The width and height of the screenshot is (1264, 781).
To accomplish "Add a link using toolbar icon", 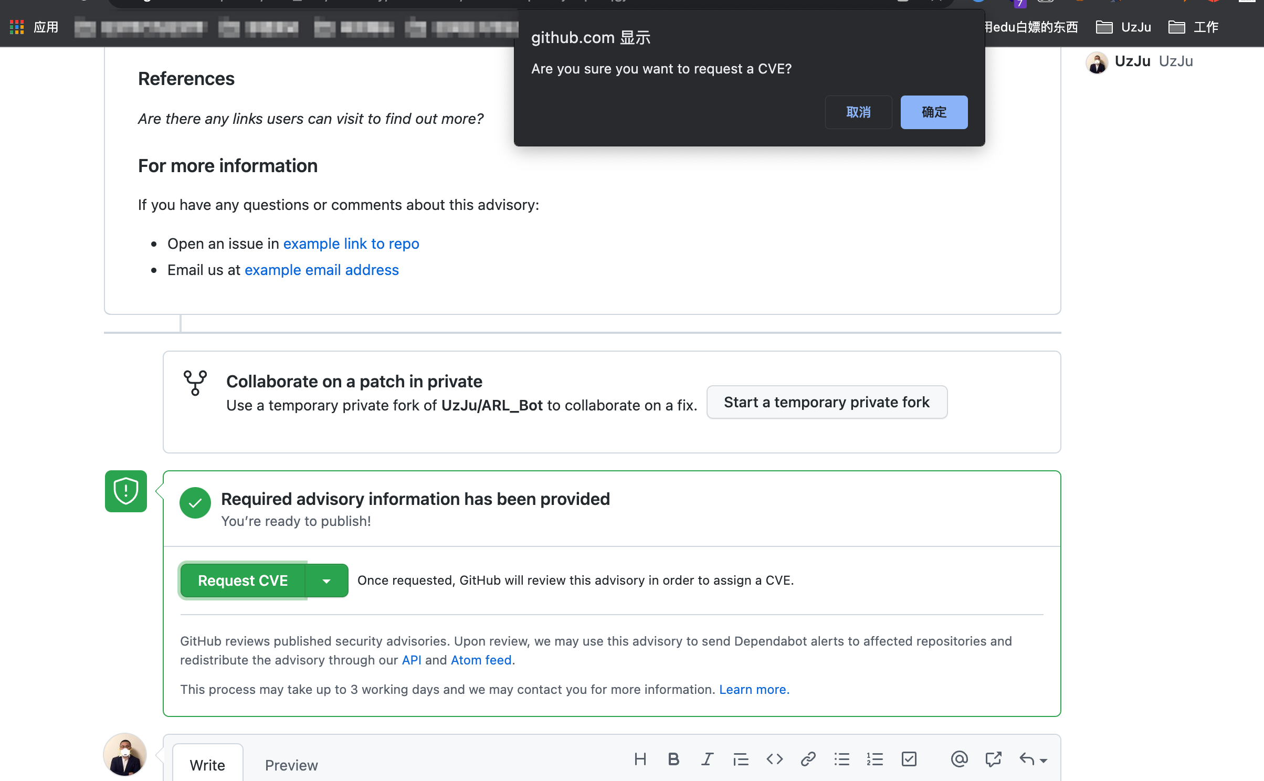I will (x=808, y=759).
